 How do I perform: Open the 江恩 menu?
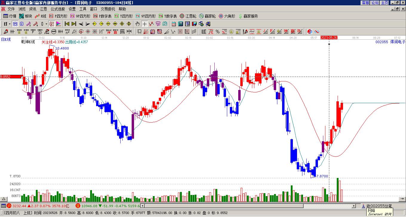tap(43, 9)
